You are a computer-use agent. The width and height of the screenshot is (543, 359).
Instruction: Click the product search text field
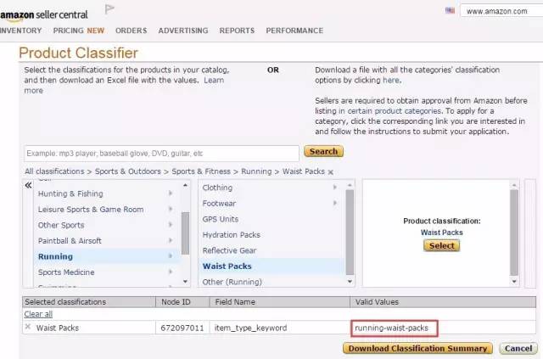coord(161,153)
